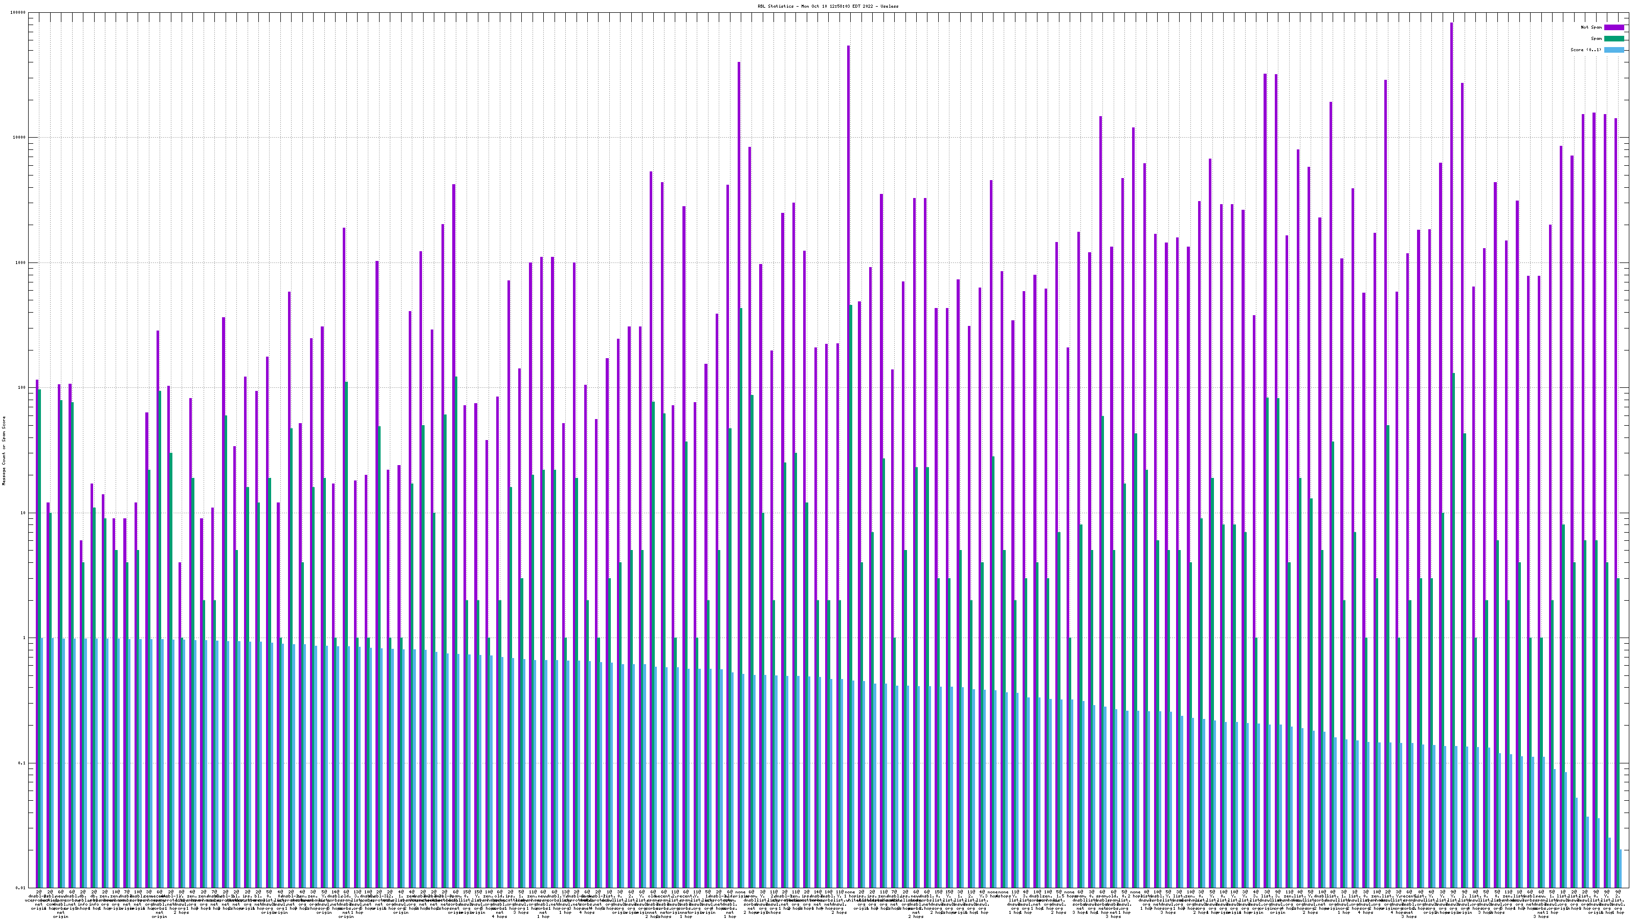Click the 10 y-axis tick label
The image size is (1637, 921).
coord(24,513)
